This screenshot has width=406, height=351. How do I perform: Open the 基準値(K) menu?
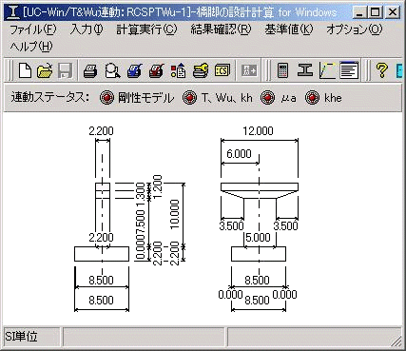289,29
